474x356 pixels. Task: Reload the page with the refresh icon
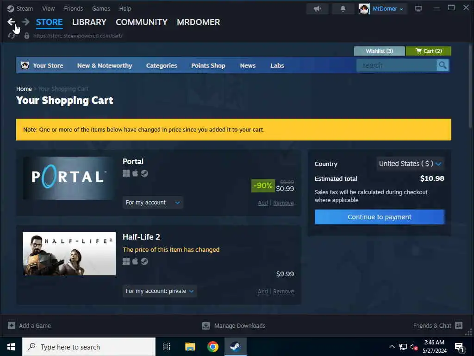tap(11, 36)
